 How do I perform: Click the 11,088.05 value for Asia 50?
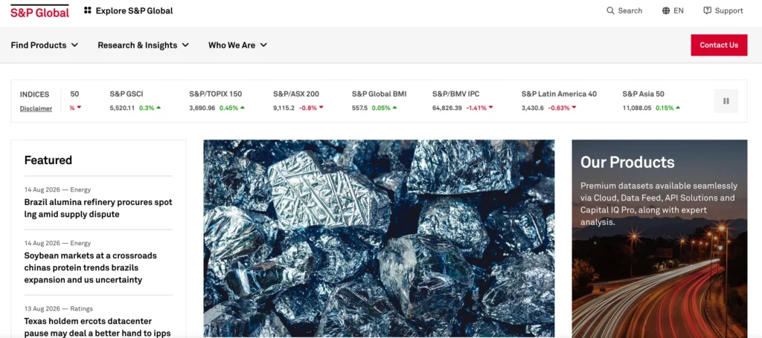(637, 108)
